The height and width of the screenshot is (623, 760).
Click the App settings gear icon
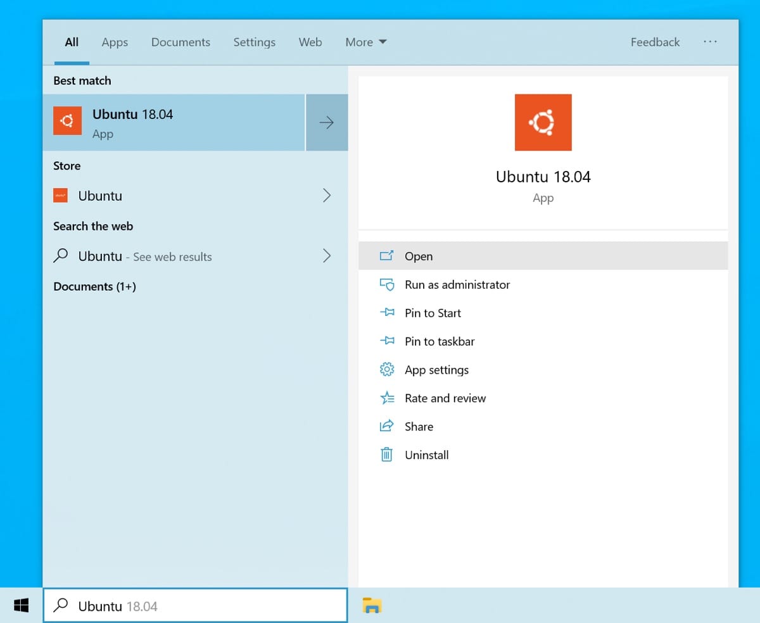(386, 369)
